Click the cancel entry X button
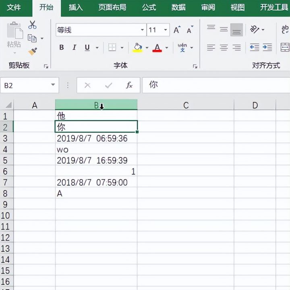 (87, 85)
